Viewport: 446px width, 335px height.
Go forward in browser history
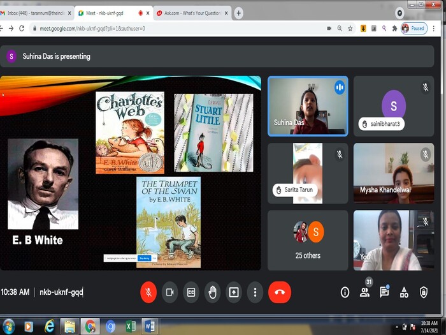[x=11, y=28]
